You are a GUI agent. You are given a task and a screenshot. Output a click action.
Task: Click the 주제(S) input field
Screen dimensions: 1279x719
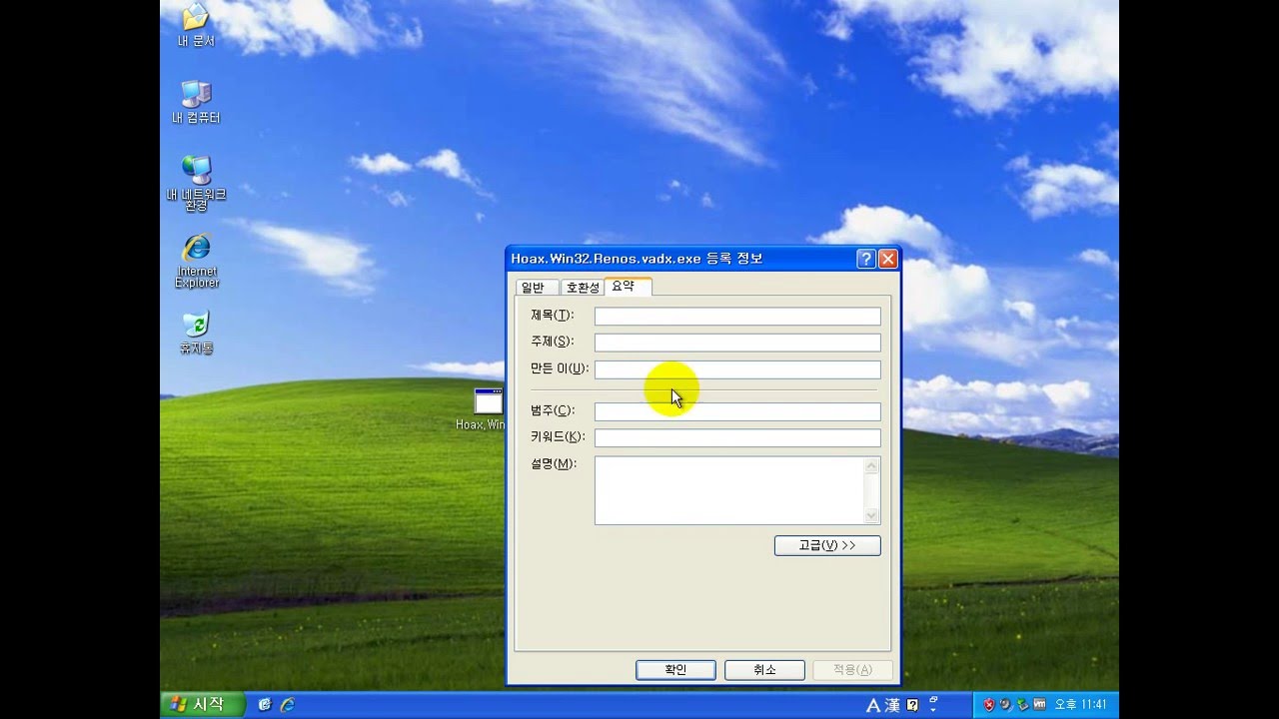pos(737,343)
